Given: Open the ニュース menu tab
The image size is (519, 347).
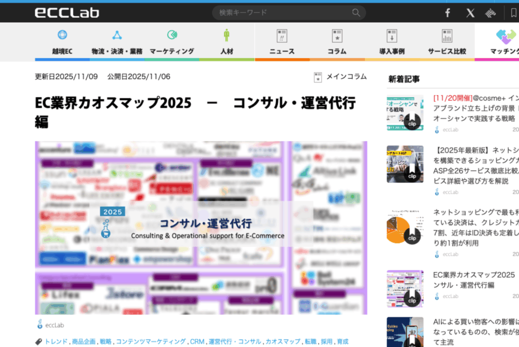Looking at the screenshot, I should pyautogui.click(x=282, y=51).
